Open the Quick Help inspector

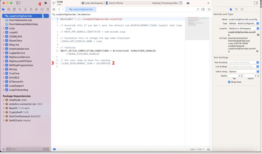pyautogui.click(x=242, y=9)
